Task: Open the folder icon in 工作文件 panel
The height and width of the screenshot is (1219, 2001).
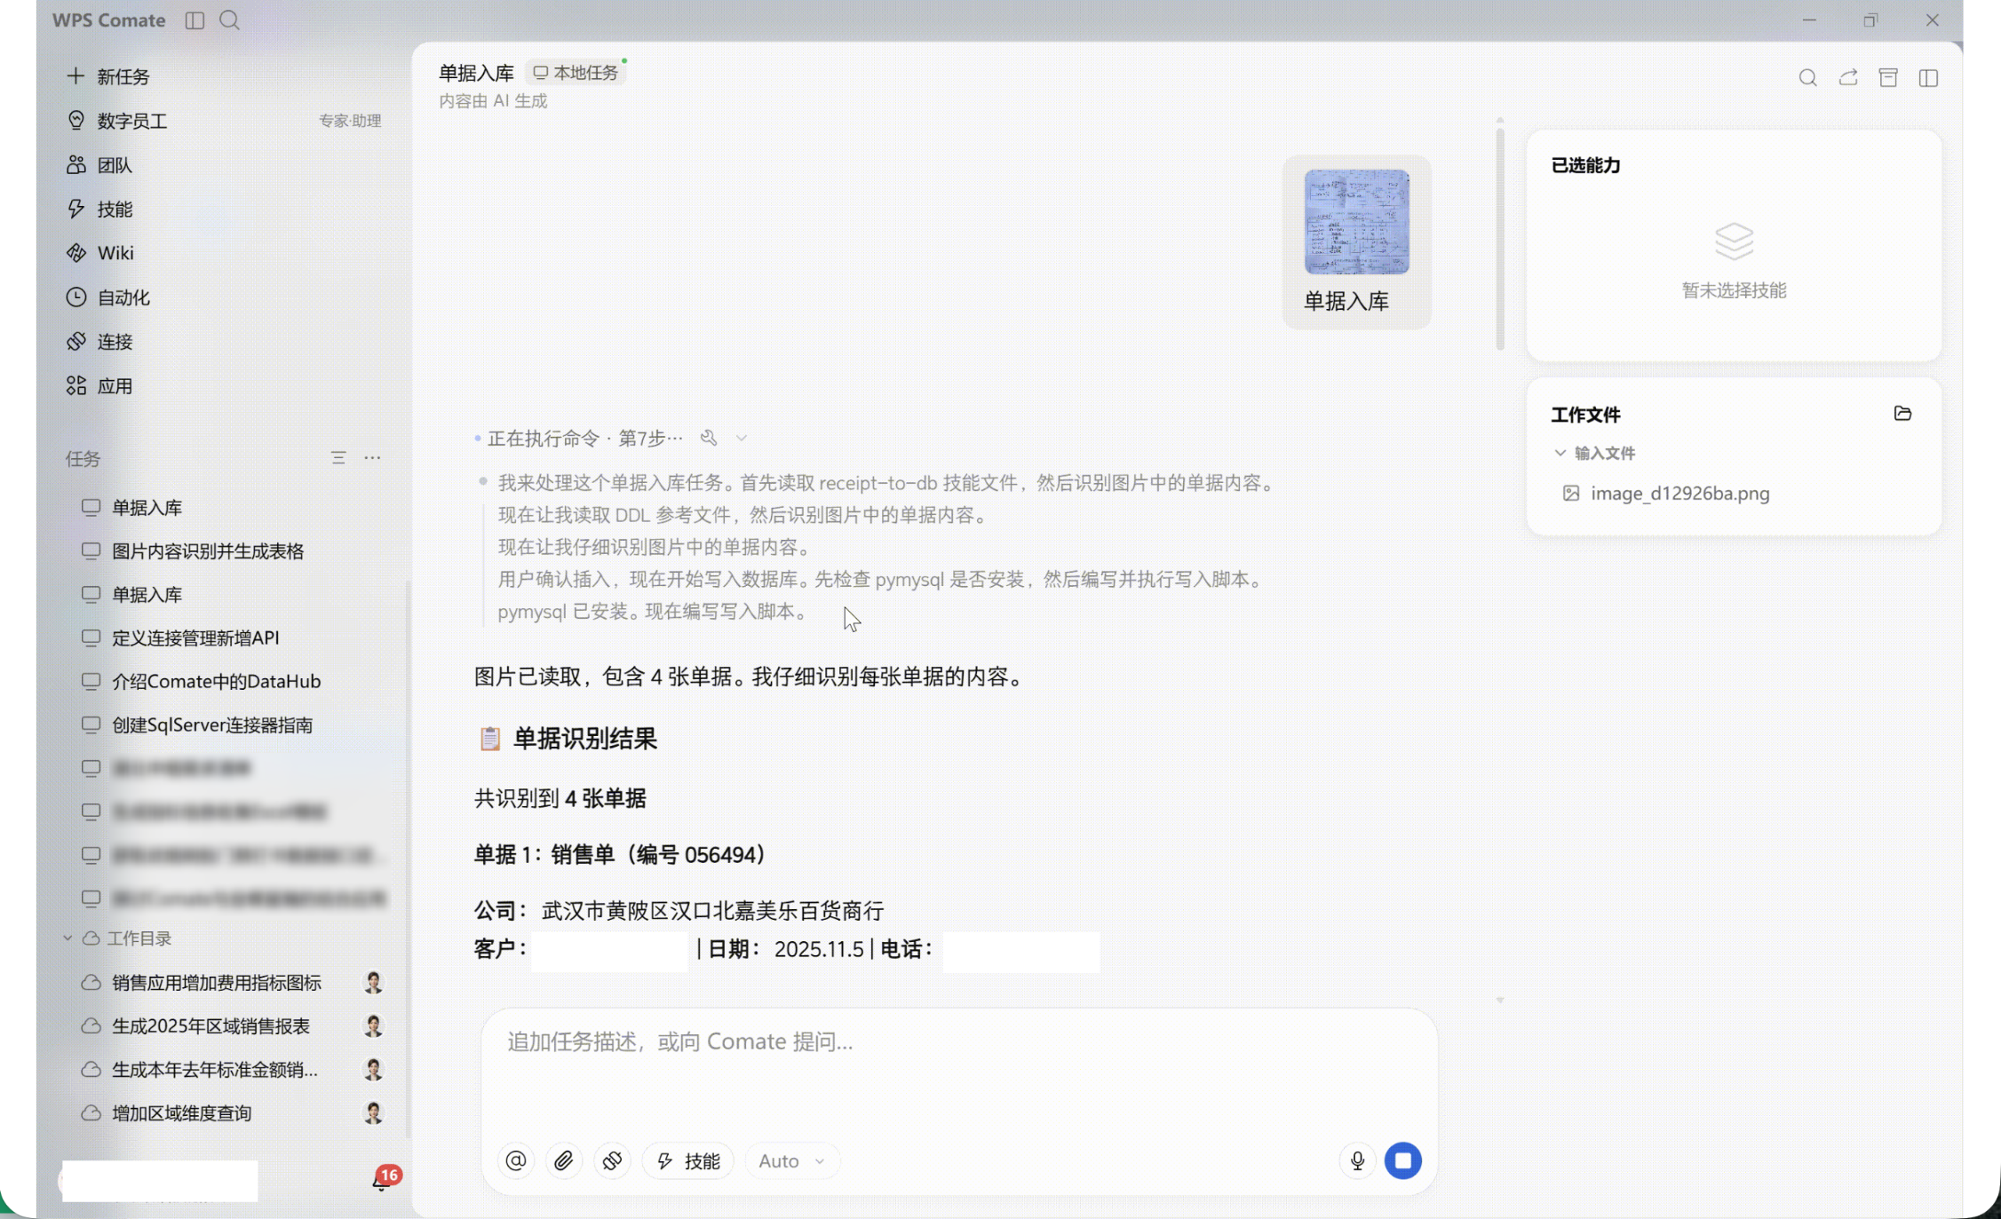Action: pyautogui.click(x=1902, y=414)
